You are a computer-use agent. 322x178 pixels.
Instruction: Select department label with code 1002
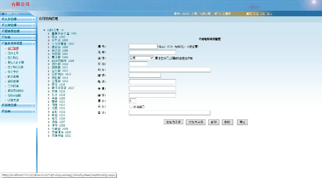tap(58, 37)
